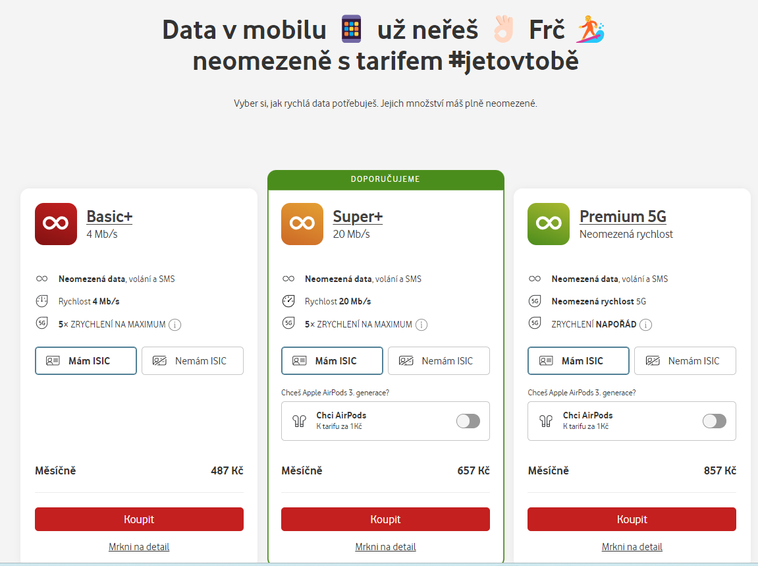Open info icon beside Basic+ ZRYCHLENÍ NA MAXIMUM

(175, 325)
